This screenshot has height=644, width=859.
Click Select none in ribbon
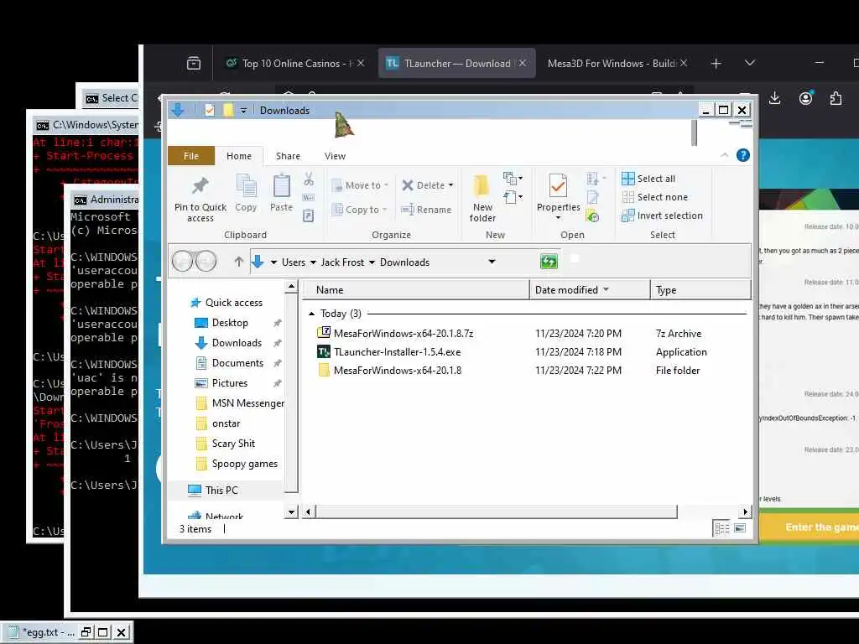pyautogui.click(x=654, y=197)
